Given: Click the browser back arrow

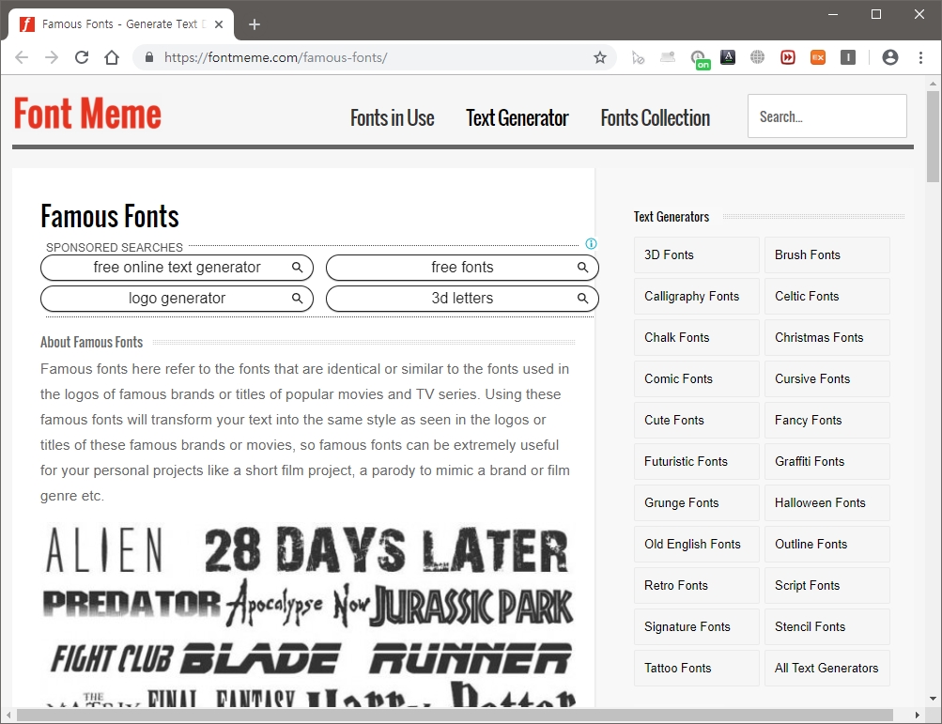Looking at the screenshot, I should 22,57.
